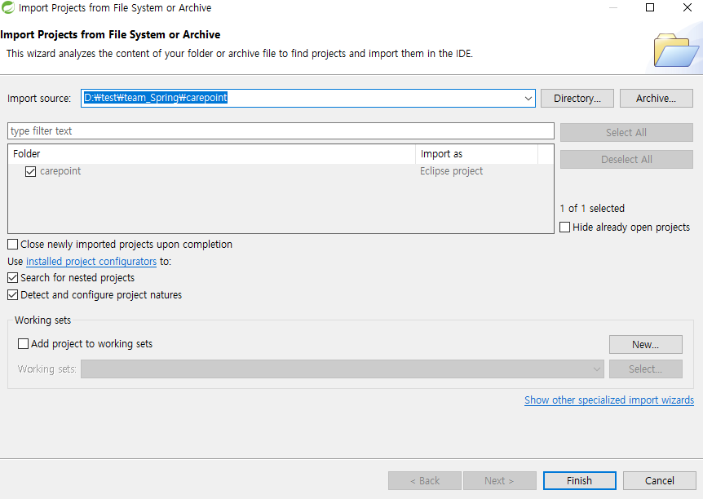This screenshot has width=703, height=499.
Task: Click the Directory... button
Action: [577, 98]
